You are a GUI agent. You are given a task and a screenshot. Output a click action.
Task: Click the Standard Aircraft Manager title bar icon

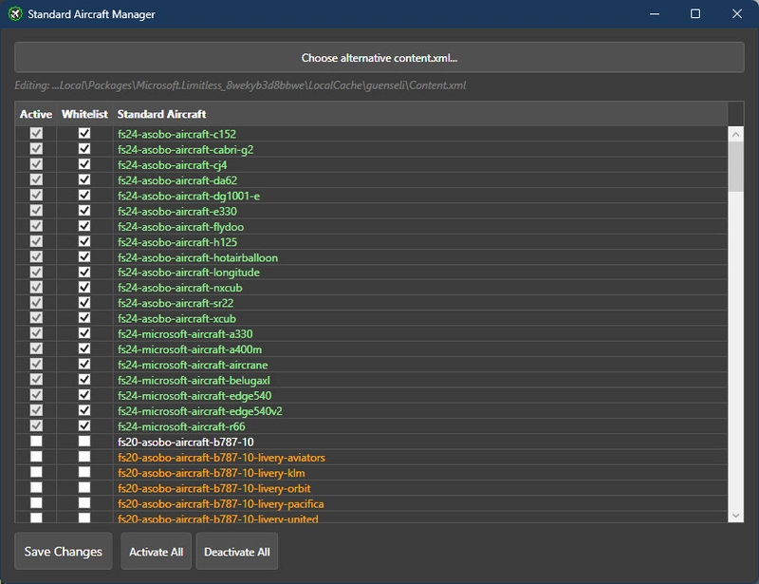[13, 13]
